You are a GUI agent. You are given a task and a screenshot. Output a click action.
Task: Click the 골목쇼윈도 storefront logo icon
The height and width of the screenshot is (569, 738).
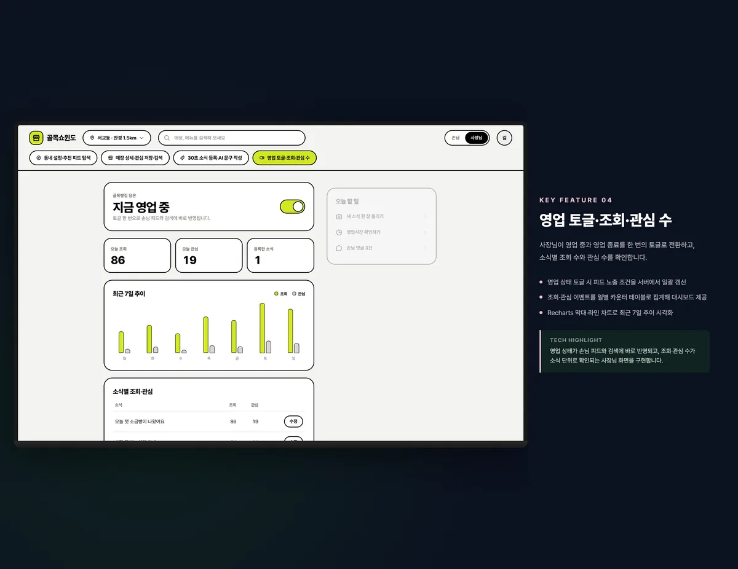point(36,138)
